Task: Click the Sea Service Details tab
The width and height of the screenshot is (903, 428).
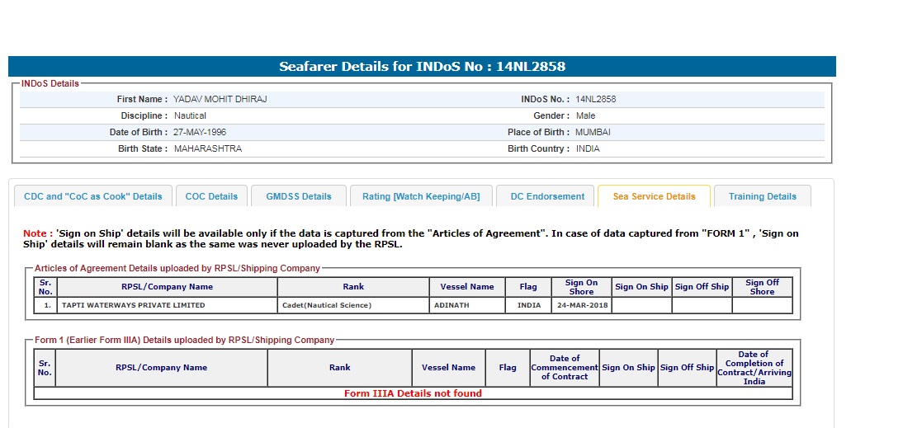Action: click(654, 196)
